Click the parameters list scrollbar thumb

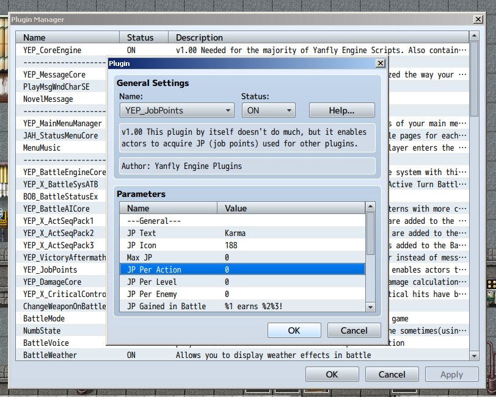tap(370, 234)
